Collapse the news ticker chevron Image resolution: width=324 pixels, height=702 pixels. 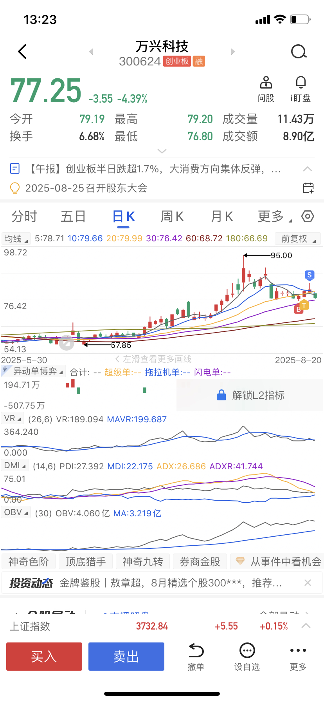tap(308, 169)
